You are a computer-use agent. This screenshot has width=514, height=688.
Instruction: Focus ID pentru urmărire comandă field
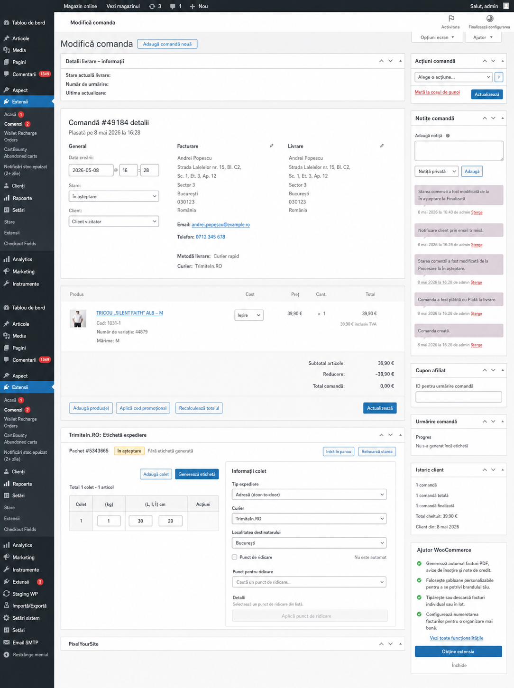(x=459, y=397)
